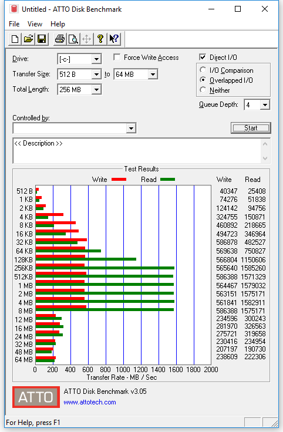Click the green Read legend swatch
The width and height of the screenshot is (283, 432).
click(x=167, y=180)
